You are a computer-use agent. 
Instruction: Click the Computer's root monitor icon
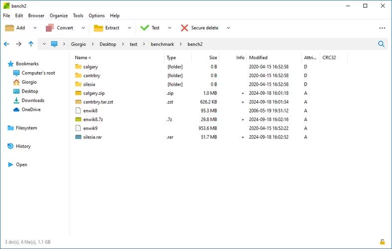click(x=16, y=73)
